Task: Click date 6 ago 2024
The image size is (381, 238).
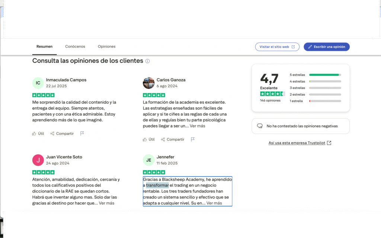Action: [x=167, y=86]
